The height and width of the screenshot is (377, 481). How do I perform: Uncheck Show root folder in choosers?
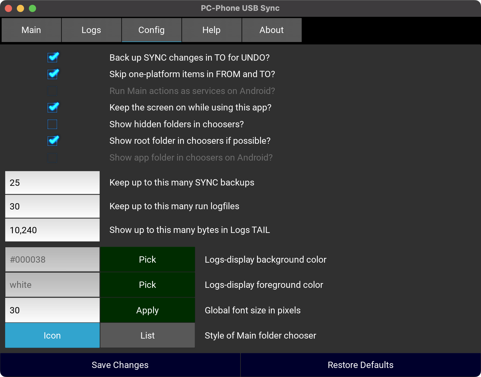pyautogui.click(x=53, y=141)
